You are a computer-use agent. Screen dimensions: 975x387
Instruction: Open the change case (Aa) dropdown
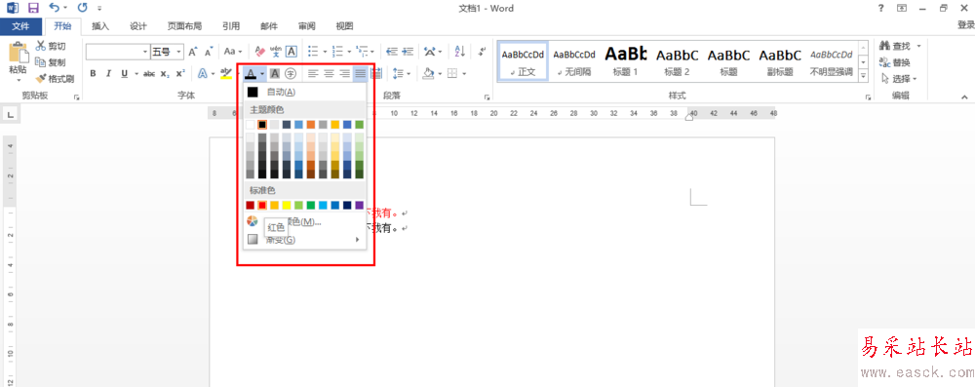click(233, 52)
